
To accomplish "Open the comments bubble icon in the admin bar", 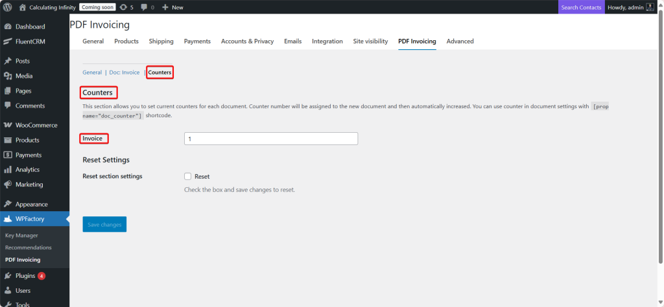I will pos(145,7).
